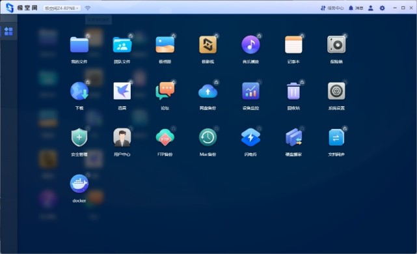Launch the FTP备份 backup app
The image size is (417, 254).
165,137
